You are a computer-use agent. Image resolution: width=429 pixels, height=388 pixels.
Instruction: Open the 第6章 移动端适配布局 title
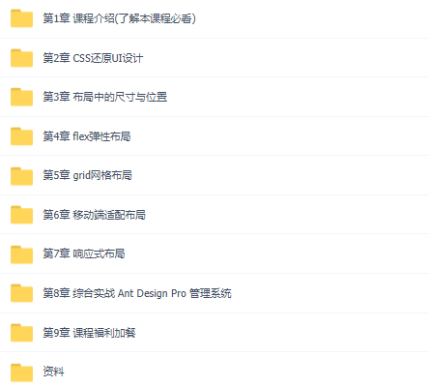click(x=94, y=215)
